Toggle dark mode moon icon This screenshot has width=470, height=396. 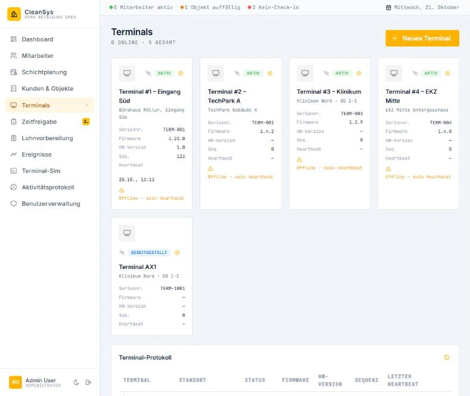point(76,382)
